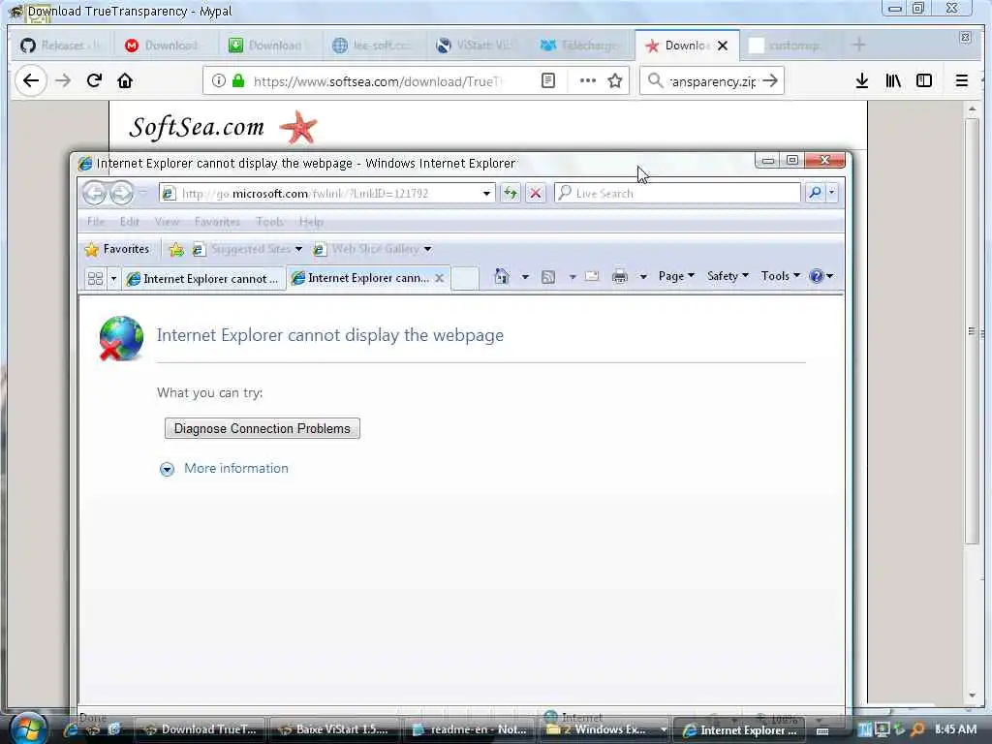Open Mypal home page button
Image resolution: width=992 pixels, height=744 pixels.
(x=125, y=80)
